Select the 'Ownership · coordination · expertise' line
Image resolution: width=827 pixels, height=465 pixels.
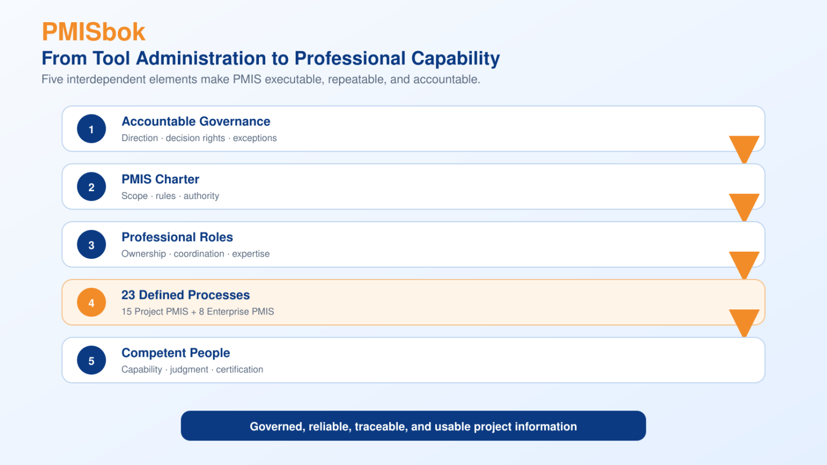[196, 253]
